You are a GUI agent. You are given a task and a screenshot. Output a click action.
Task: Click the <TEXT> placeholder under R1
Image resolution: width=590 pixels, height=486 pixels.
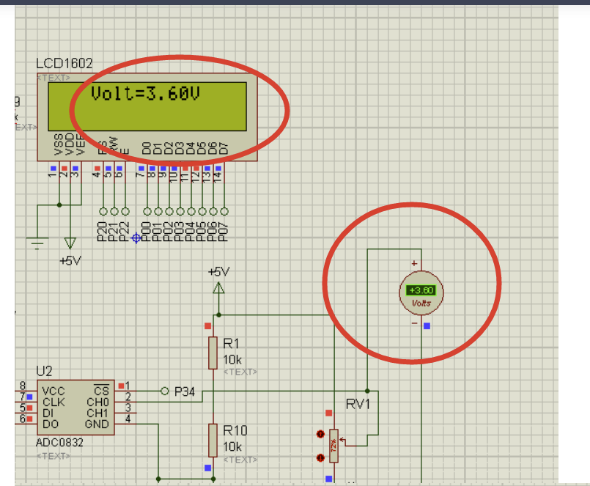pyautogui.click(x=240, y=372)
